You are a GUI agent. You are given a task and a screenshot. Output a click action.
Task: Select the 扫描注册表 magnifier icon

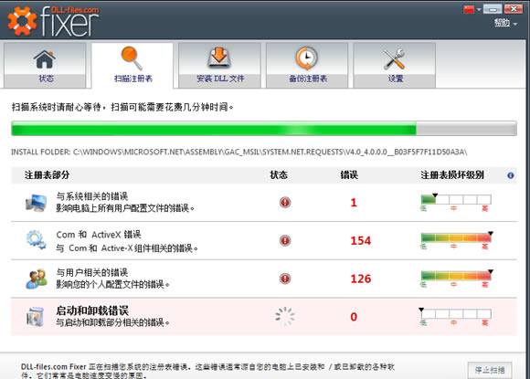132,58
